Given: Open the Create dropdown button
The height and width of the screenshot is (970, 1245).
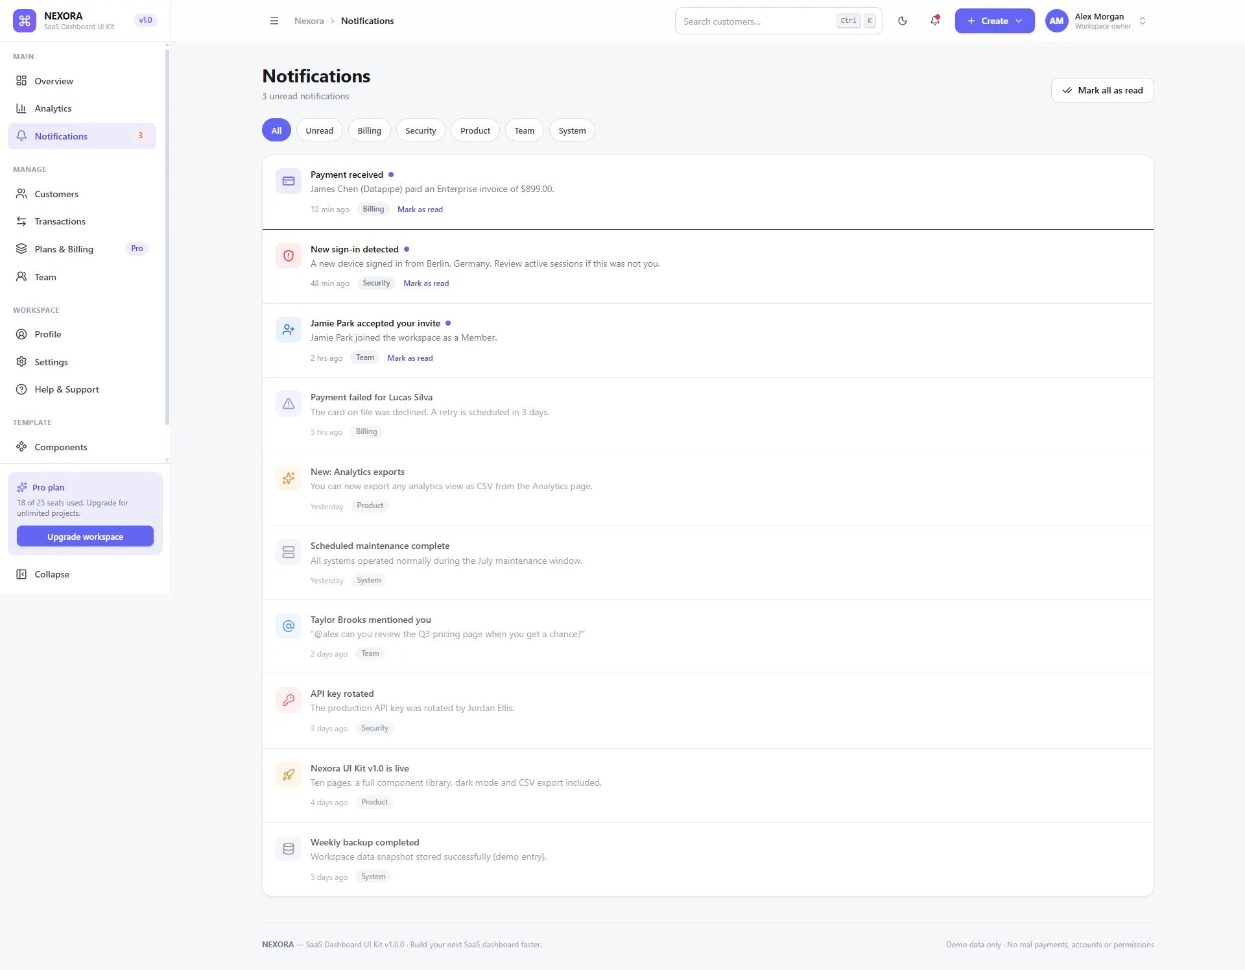Looking at the screenshot, I should 995,21.
